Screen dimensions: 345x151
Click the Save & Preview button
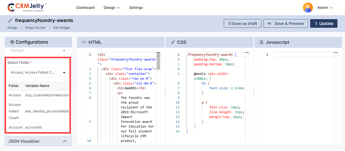[x=286, y=23]
